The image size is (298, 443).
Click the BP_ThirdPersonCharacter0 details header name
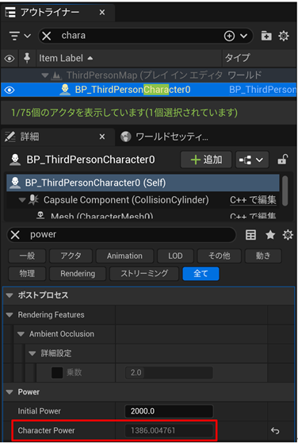coord(91,160)
